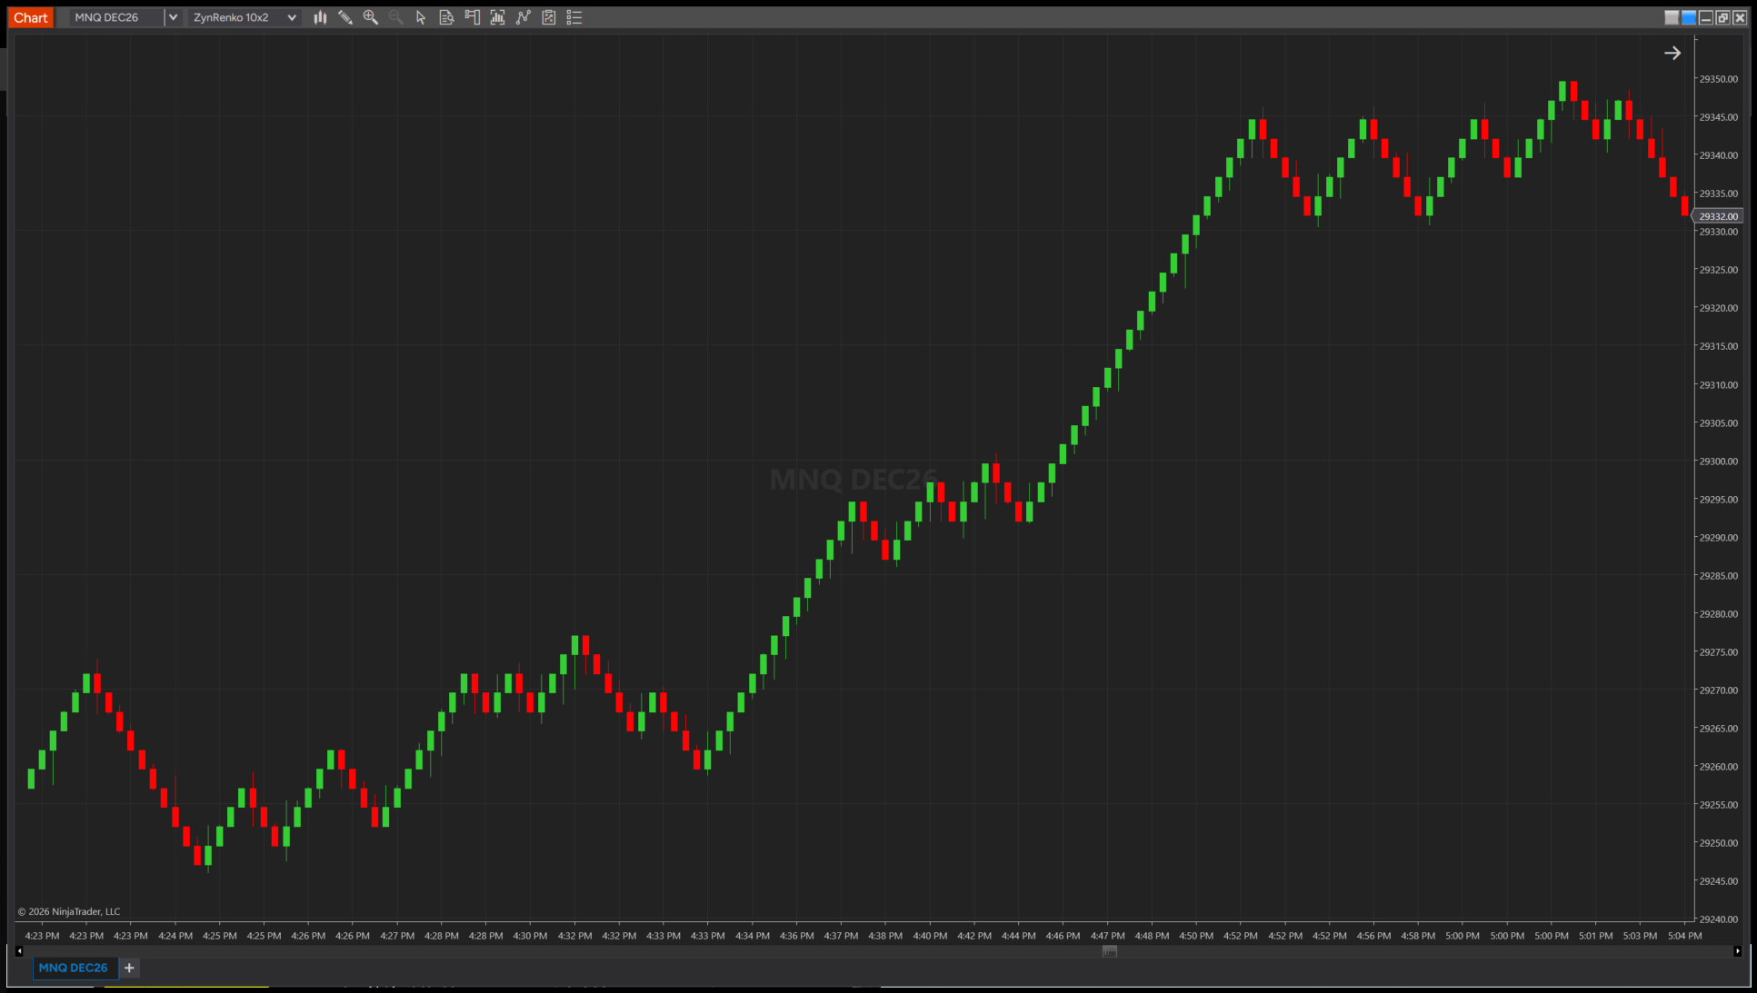The height and width of the screenshot is (993, 1757).
Task: Open the ZynRenko 10x2 interval dropdown
Action: (x=245, y=17)
